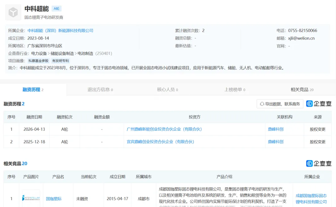This screenshot has width=336, height=207.
Task: Click the A轮 badge next to 中科超能
Action: coord(57,9)
